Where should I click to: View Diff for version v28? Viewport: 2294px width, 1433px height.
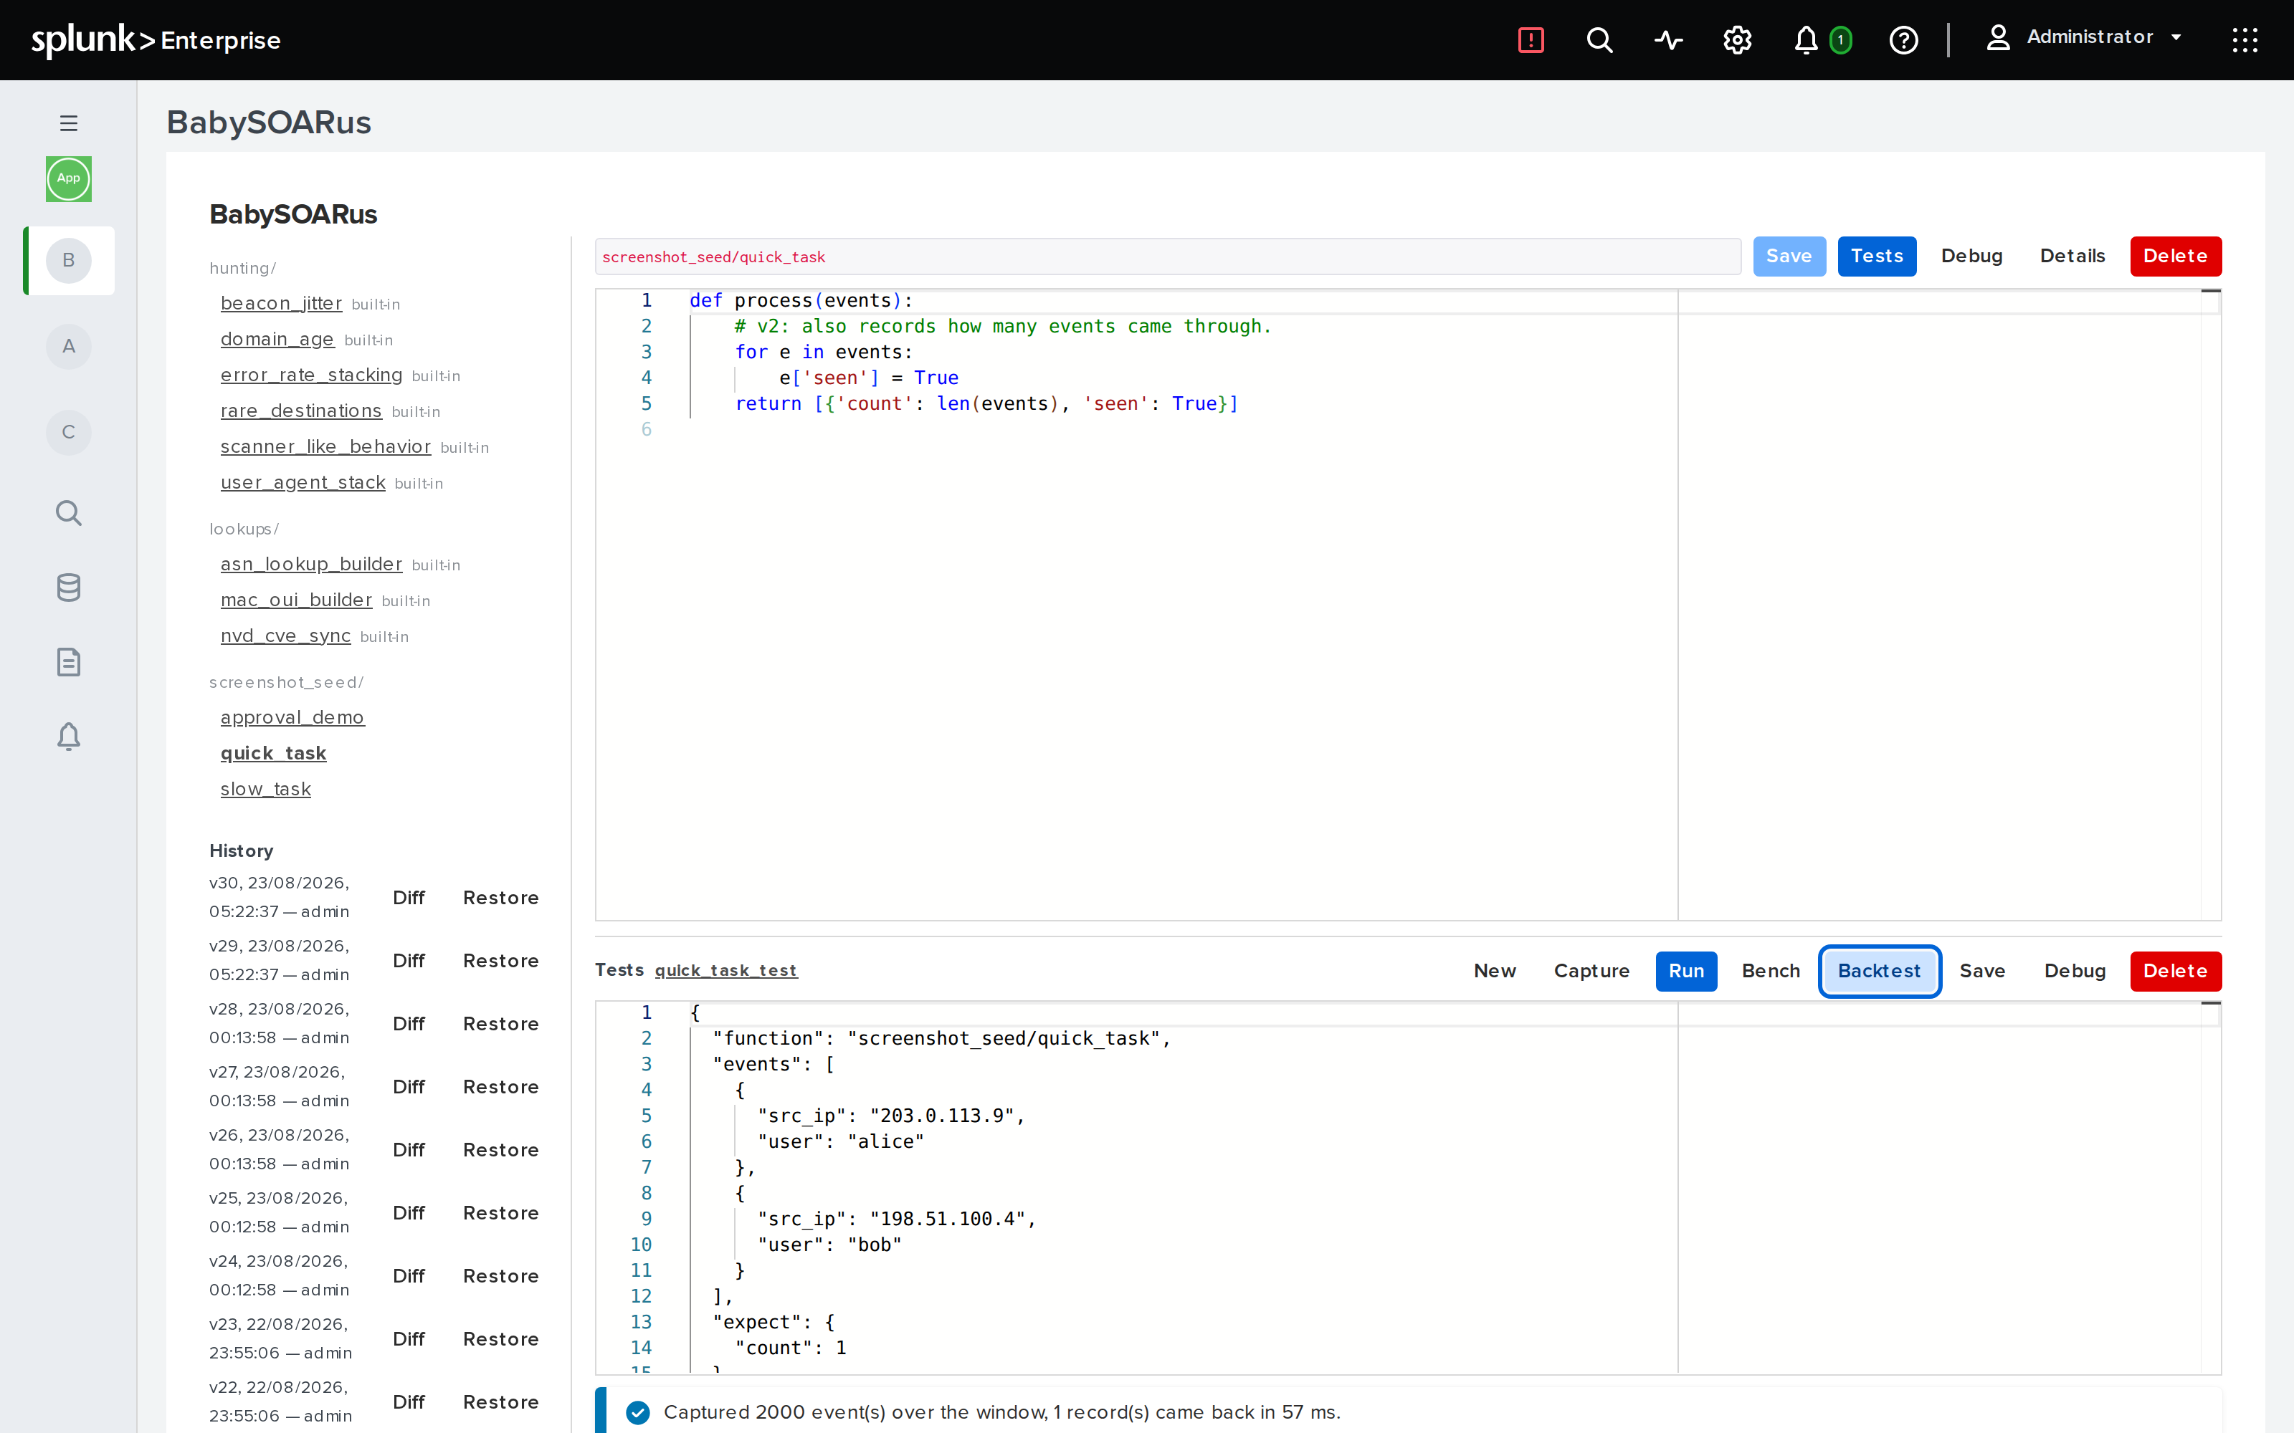pyautogui.click(x=409, y=1024)
